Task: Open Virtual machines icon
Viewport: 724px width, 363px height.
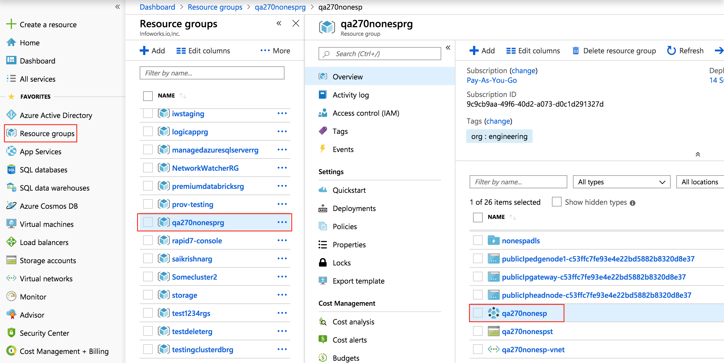Action: (x=11, y=224)
